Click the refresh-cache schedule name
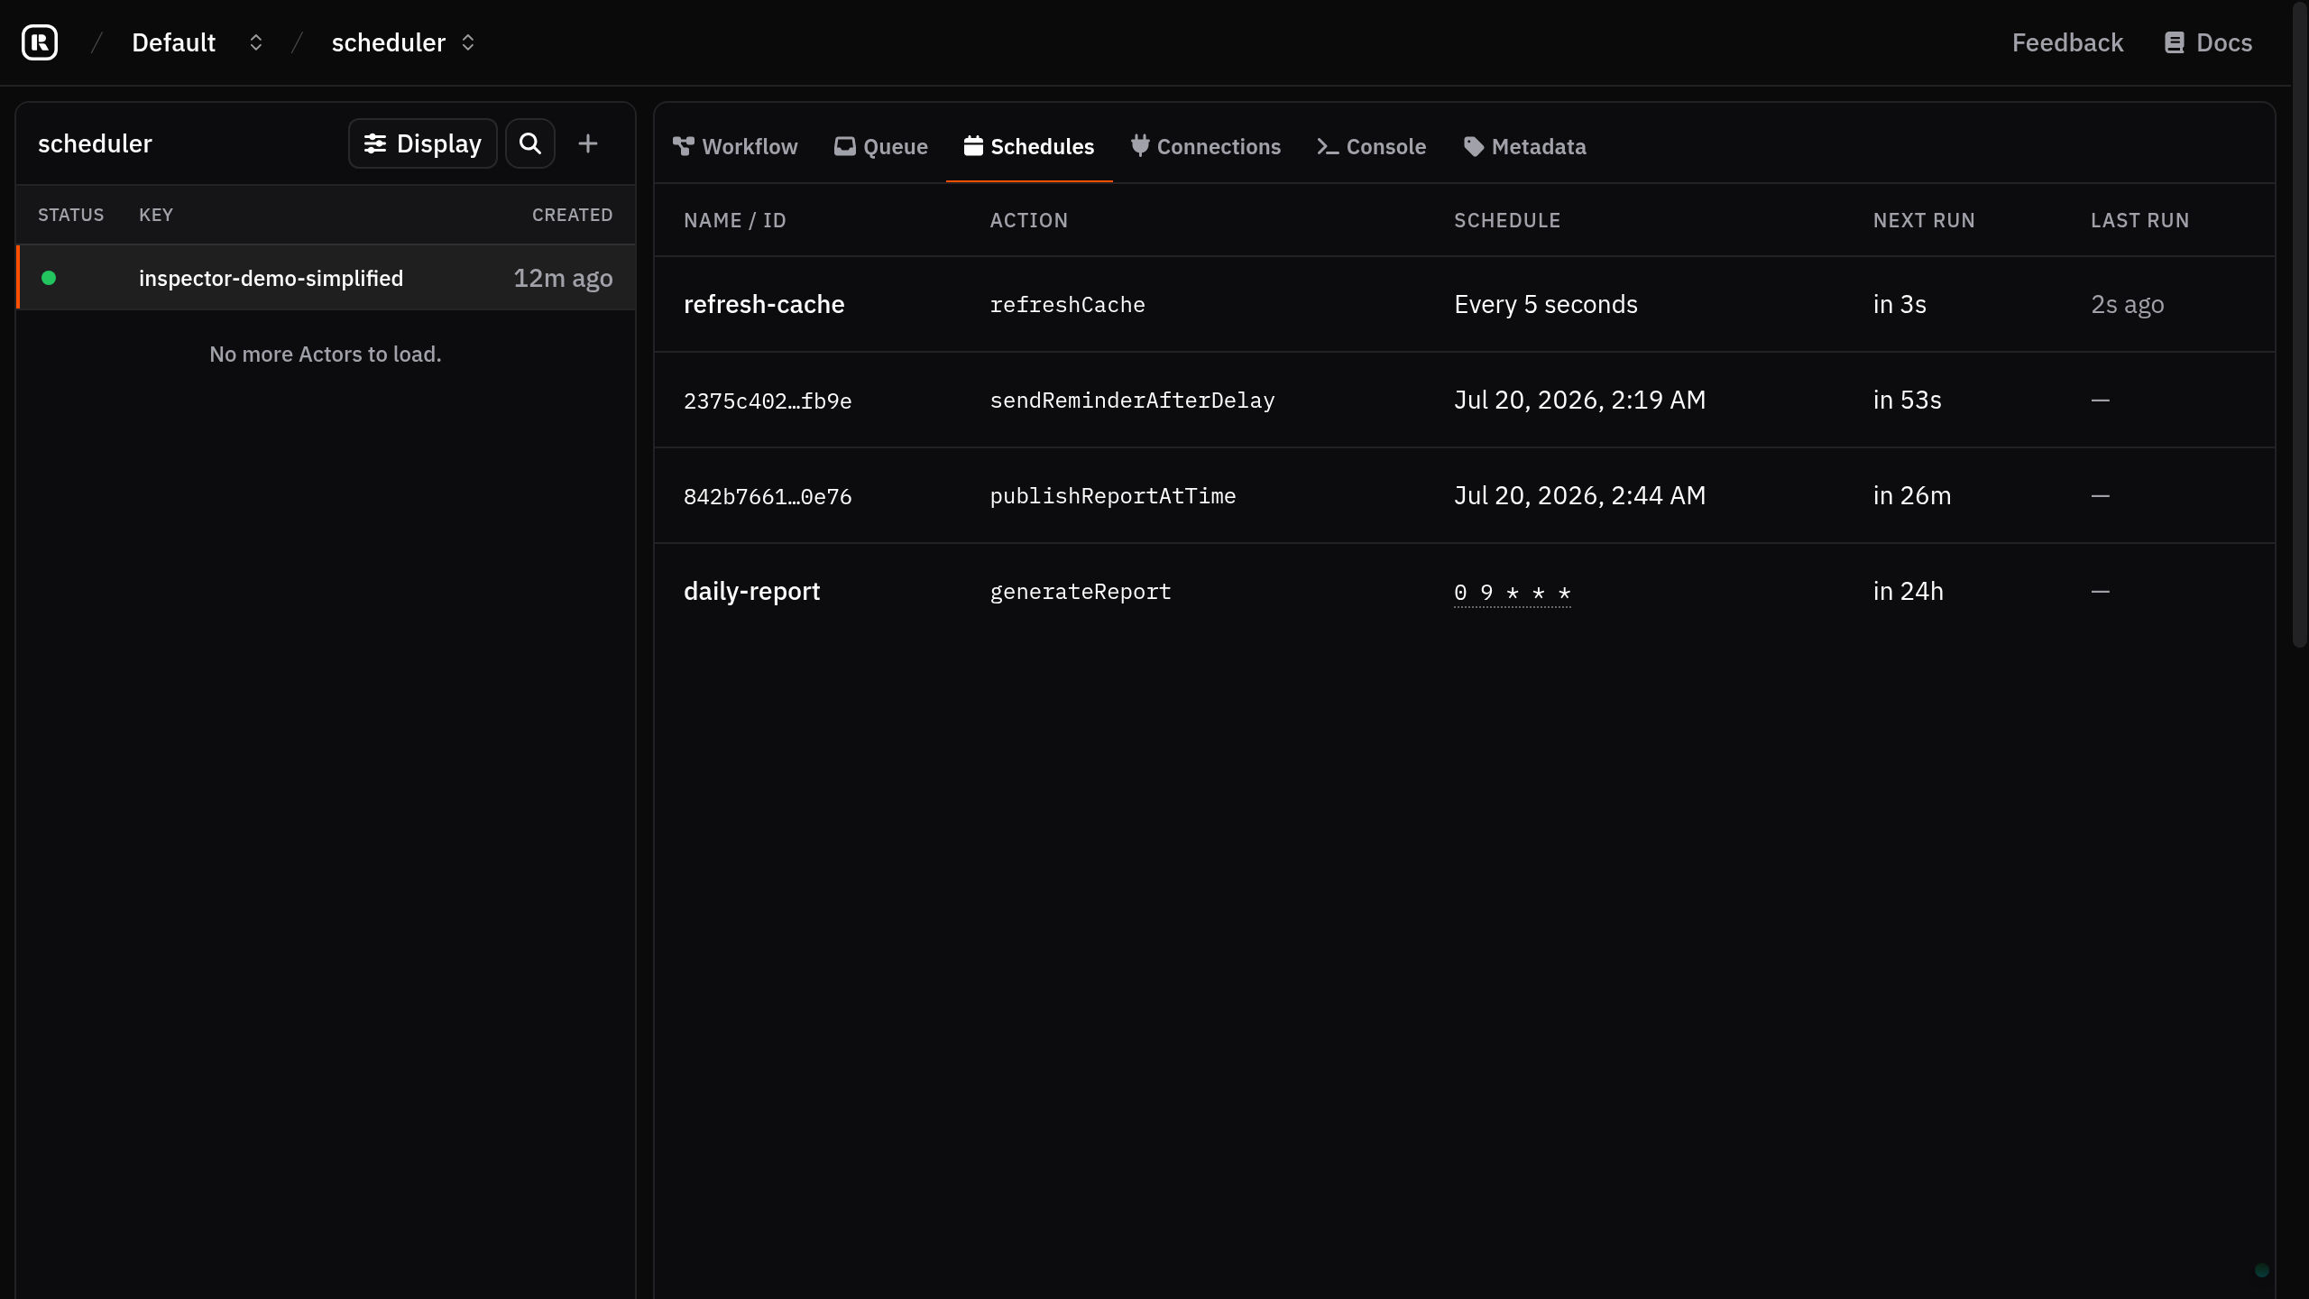This screenshot has width=2309, height=1299. (x=764, y=305)
